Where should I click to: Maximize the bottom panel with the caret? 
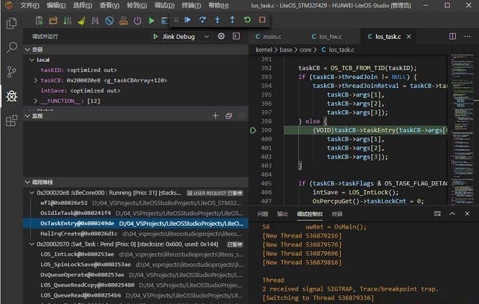click(452, 214)
